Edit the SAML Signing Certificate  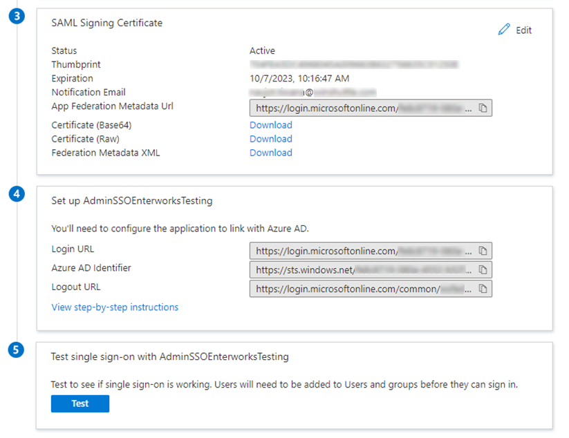515,30
